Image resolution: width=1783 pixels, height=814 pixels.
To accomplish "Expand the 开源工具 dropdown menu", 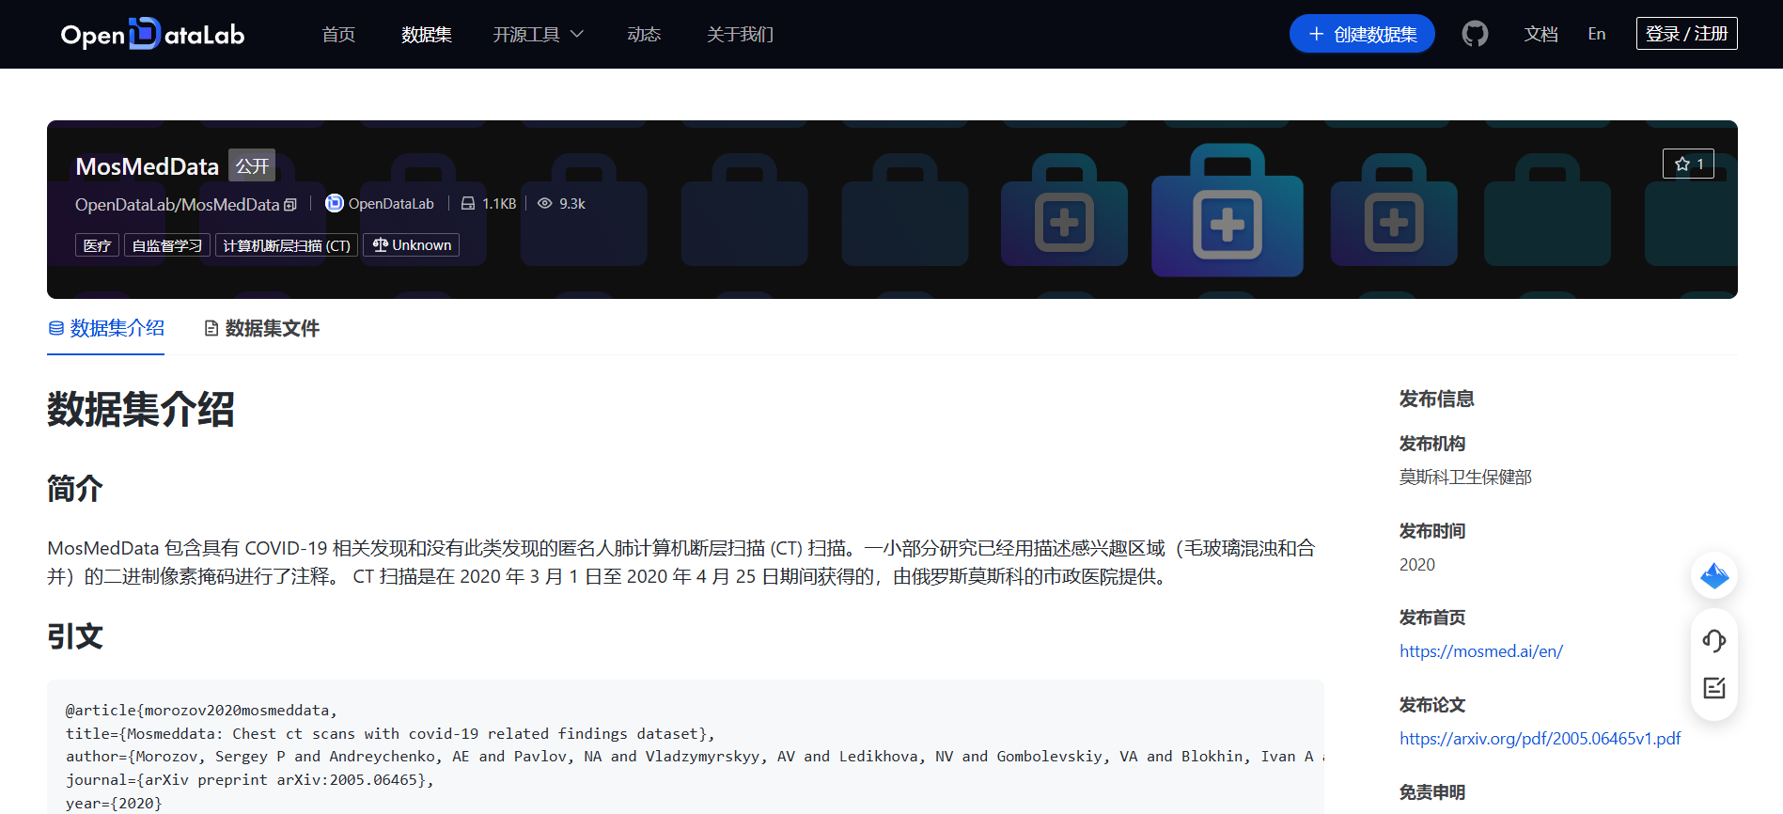I will 539,34.
